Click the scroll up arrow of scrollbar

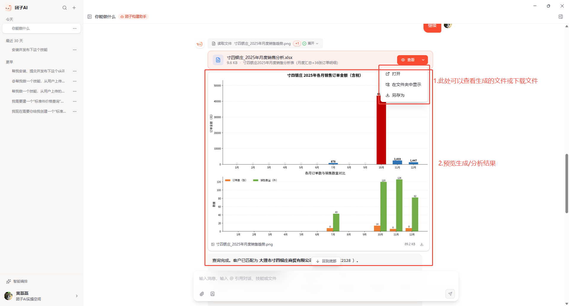[567, 26]
